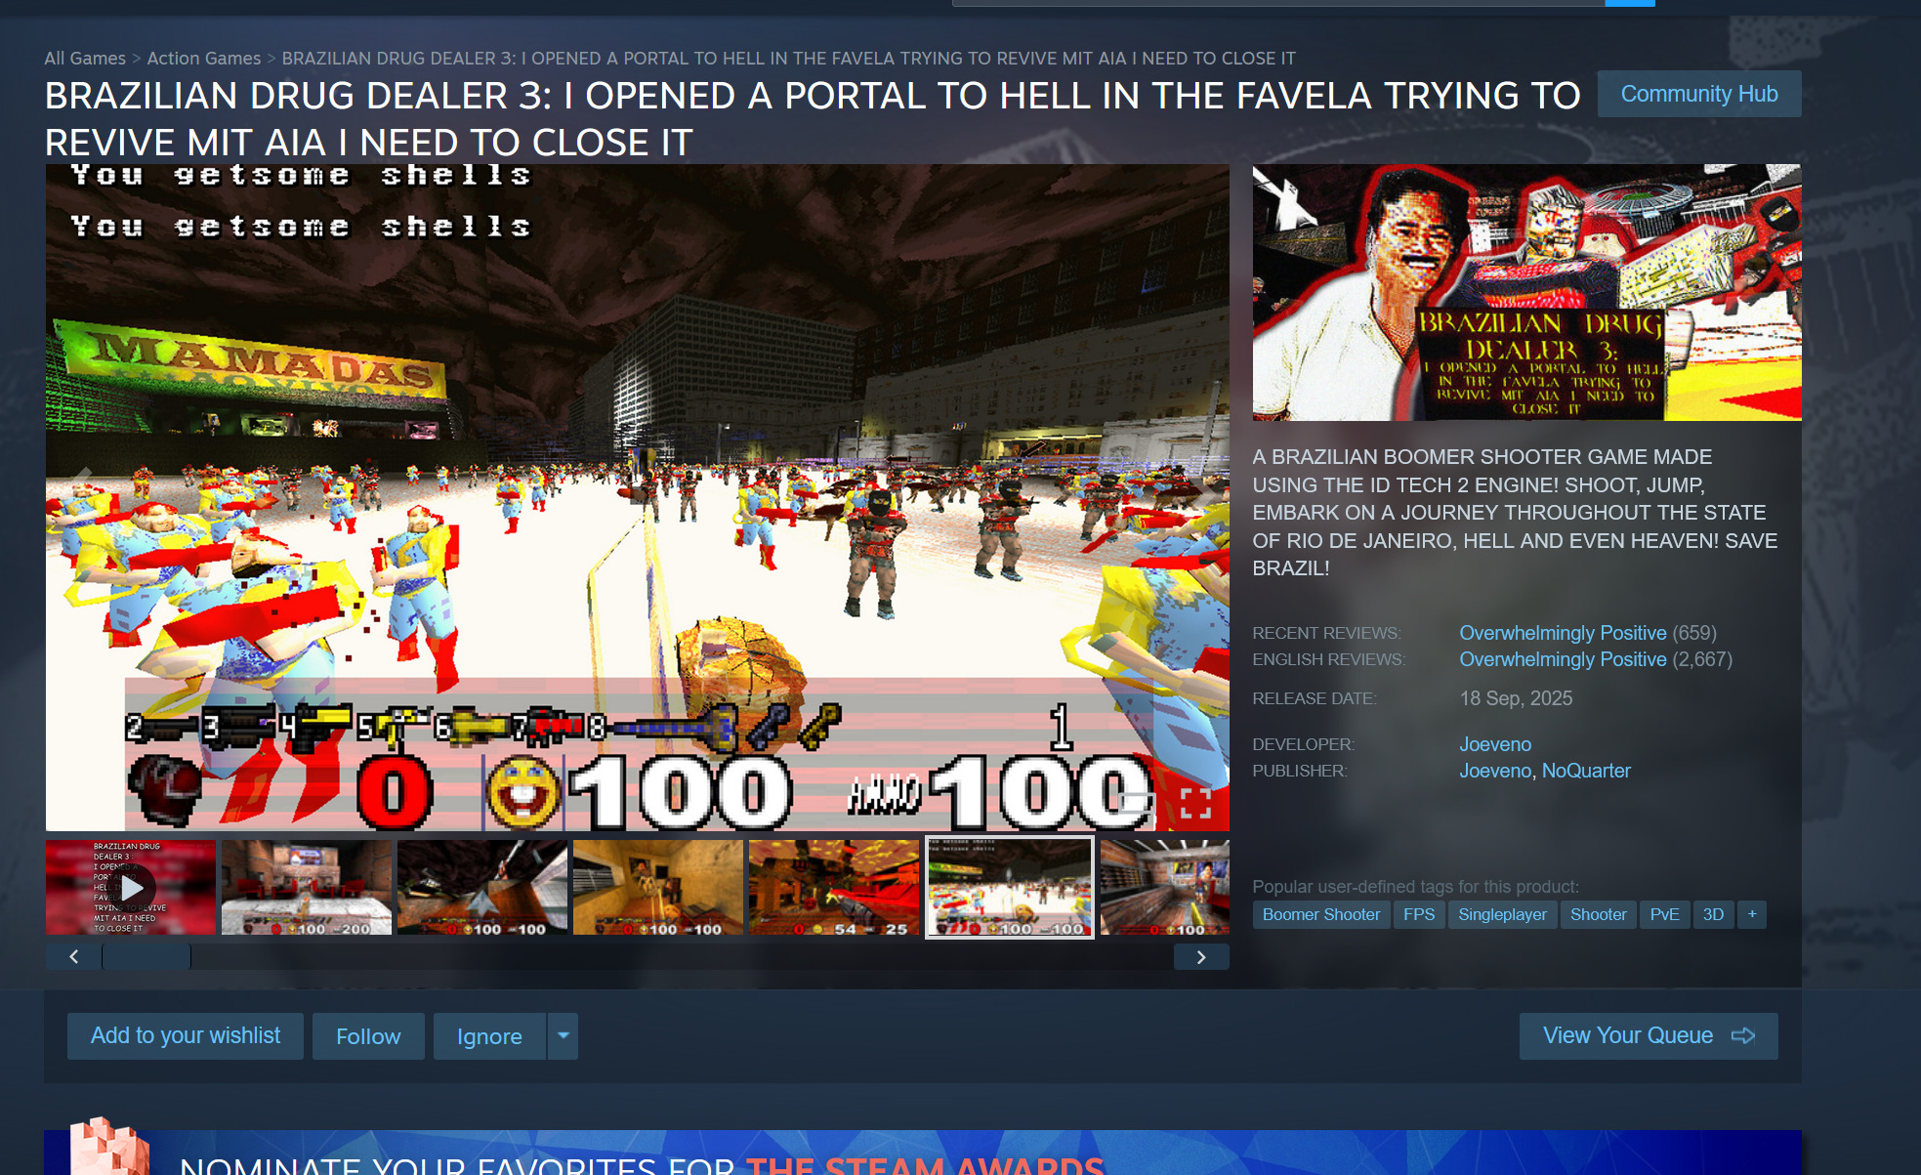Go to Action Games breadcrumb
This screenshot has width=1921, height=1175.
(204, 59)
